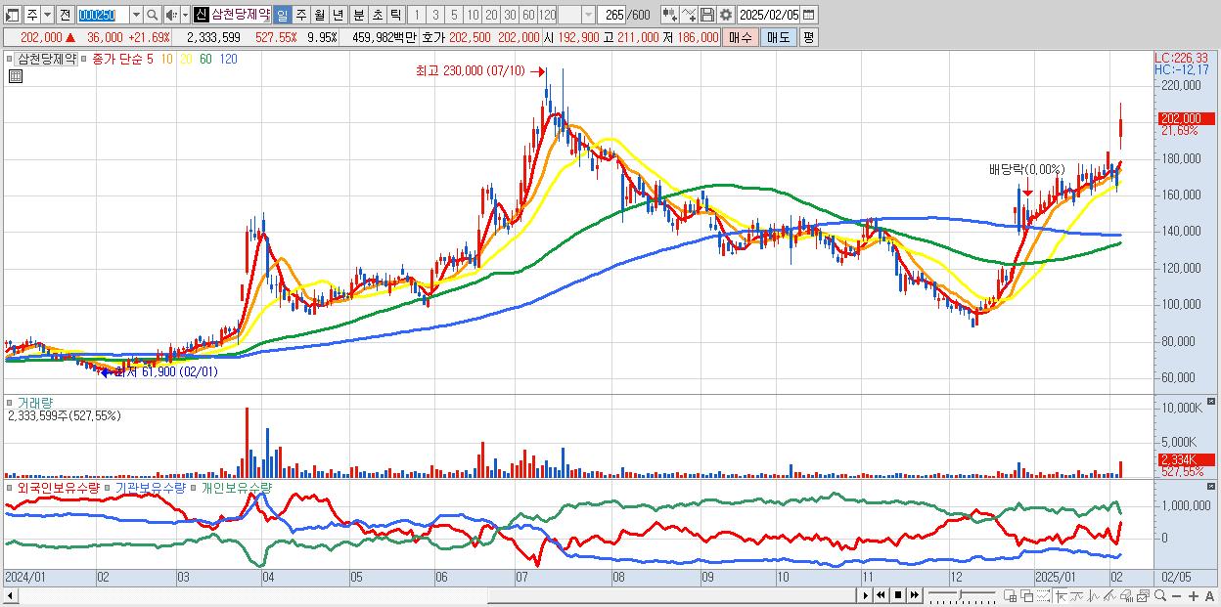Click the eraser tool icon in bottom toolbar
The image size is (1221, 607).
[x=1127, y=596]
